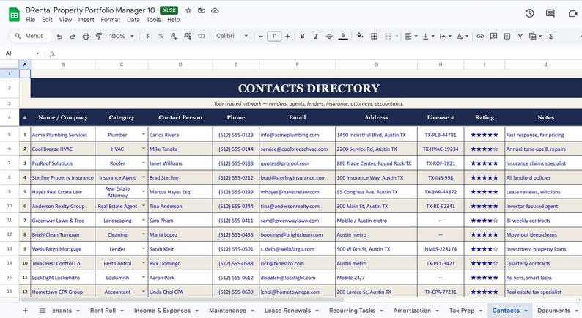Click the Redo icon in the toolbar
Viewport: 582px width, 318px height.
(x=73, y=37)
